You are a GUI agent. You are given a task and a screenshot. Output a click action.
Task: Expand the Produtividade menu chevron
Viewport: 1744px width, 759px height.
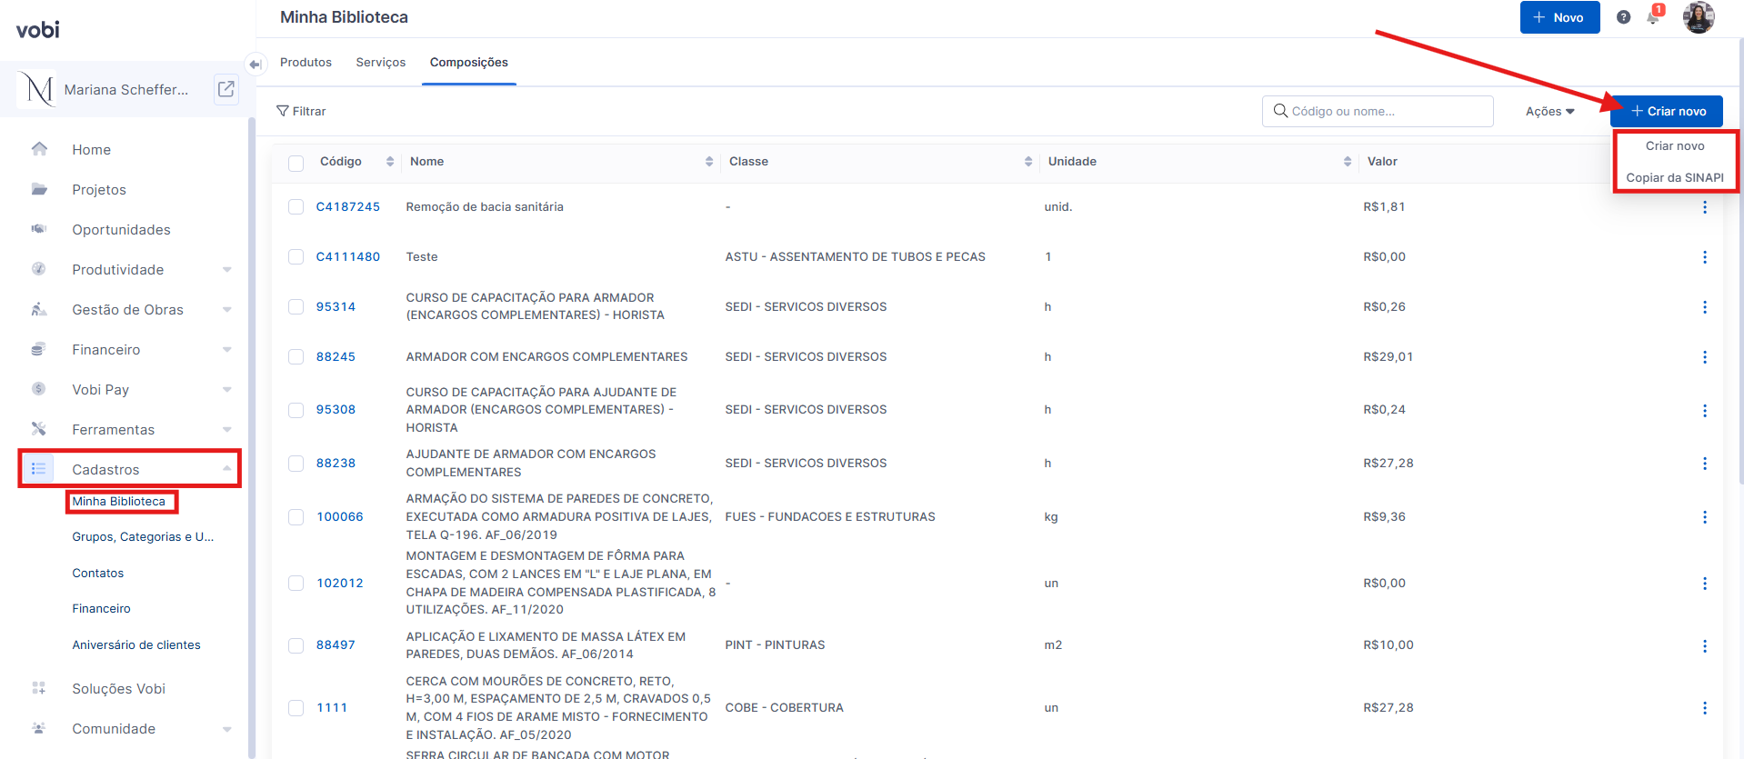pos(227,270)
